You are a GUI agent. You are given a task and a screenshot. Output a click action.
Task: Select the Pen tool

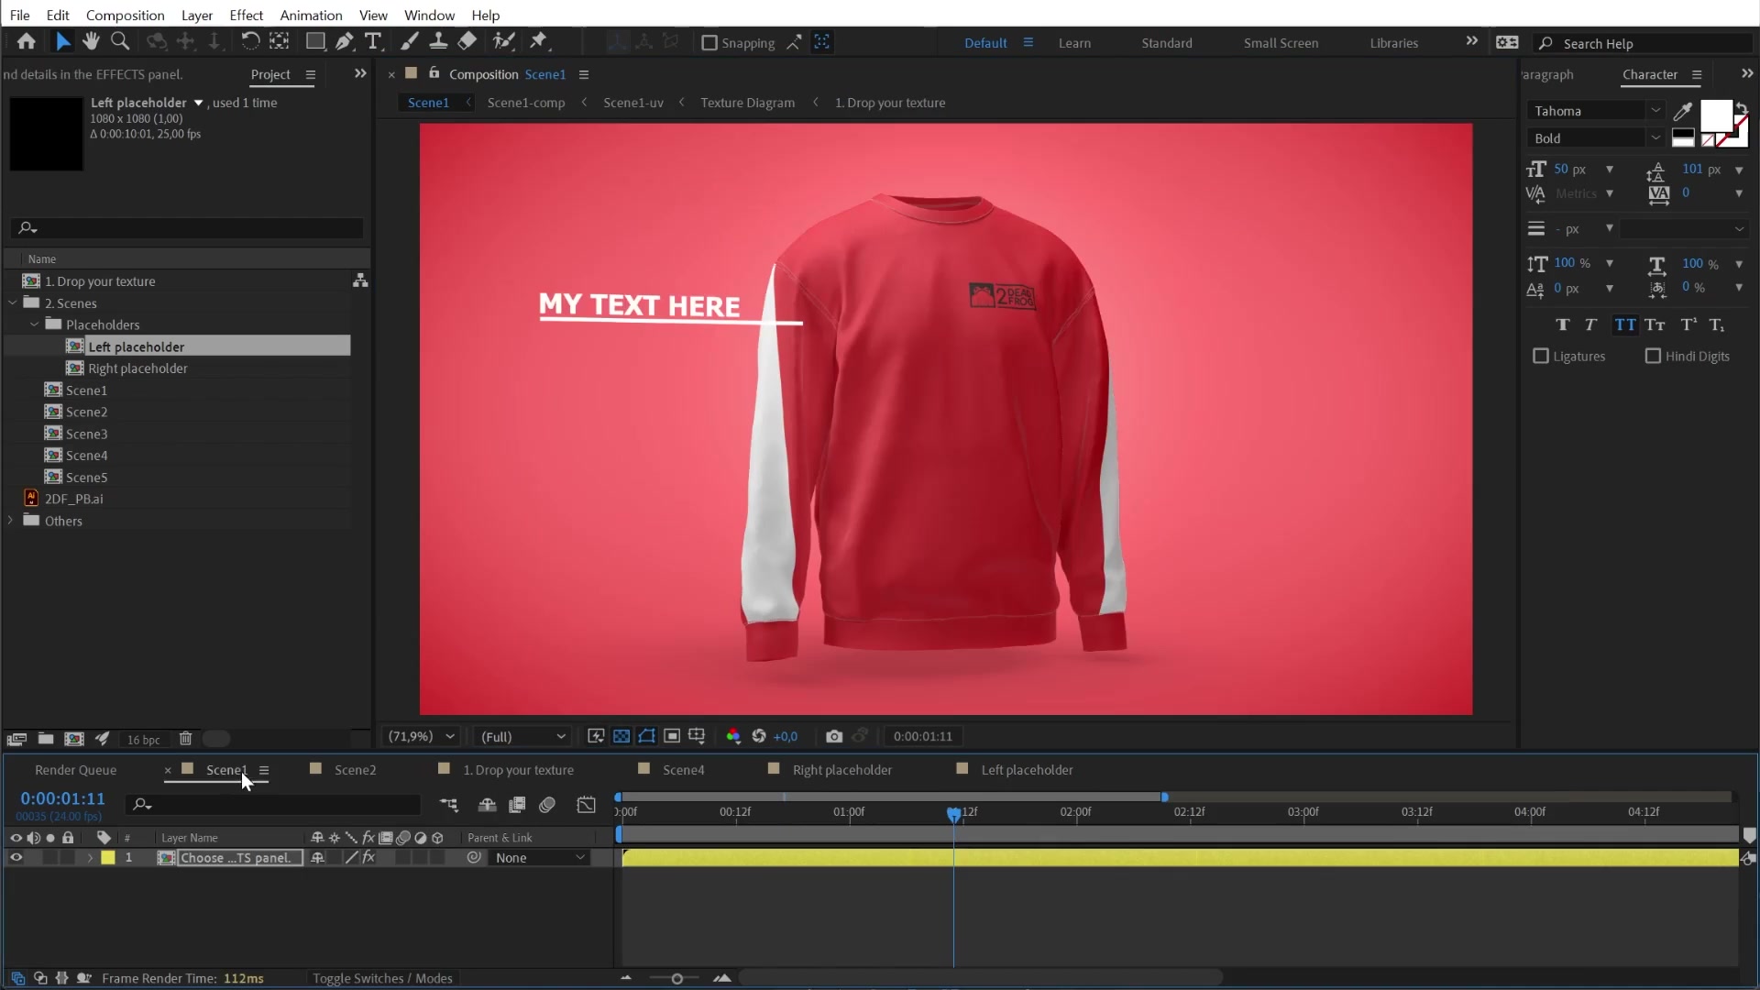click(x=344, y=41)
